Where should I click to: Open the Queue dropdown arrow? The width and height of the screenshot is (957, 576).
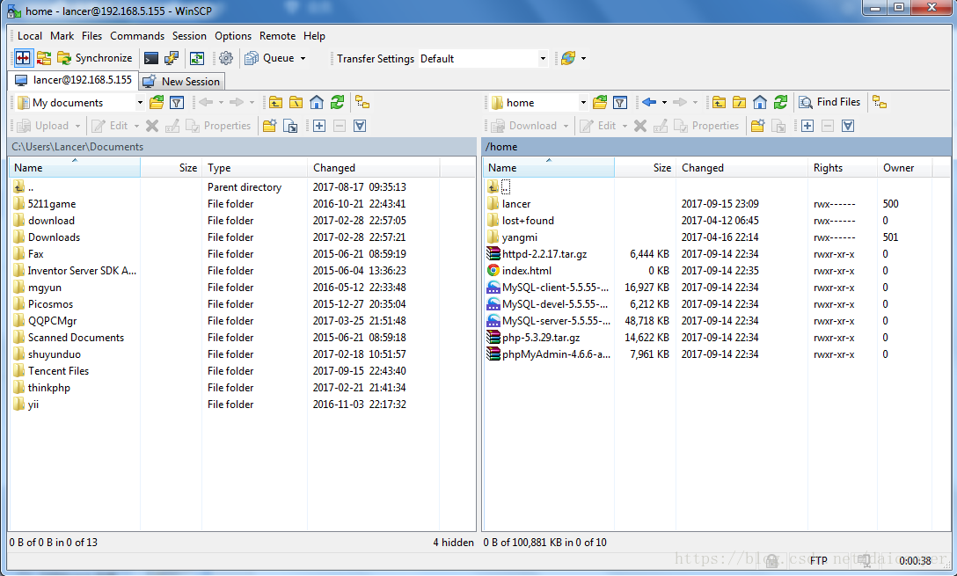point(303,59)
